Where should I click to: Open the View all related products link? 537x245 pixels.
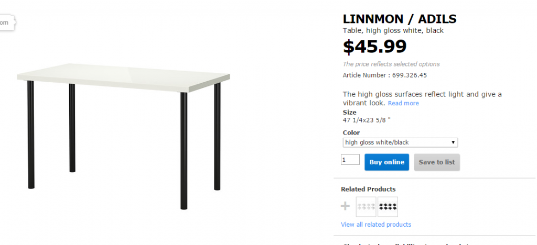point(375,225)
